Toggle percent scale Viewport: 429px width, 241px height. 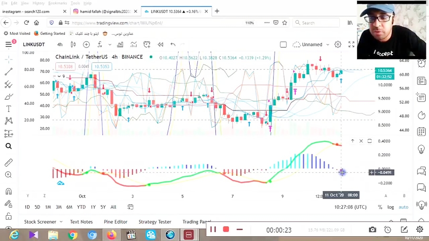380,207
